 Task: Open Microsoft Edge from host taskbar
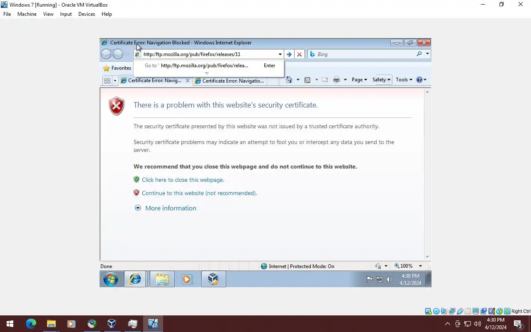[x=31, y=324]
